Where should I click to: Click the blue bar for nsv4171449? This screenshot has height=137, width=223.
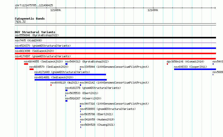click(70, 75)
